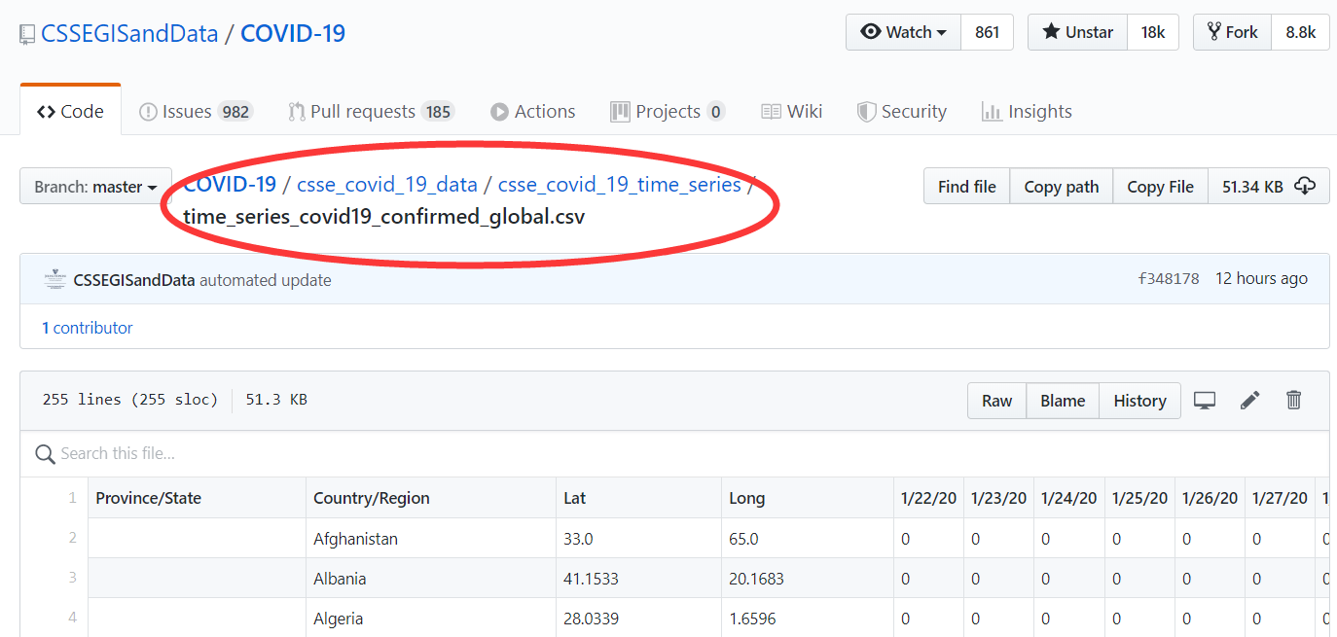View Blame for this file
This screenshot has height=637, width=1337.
tap(1062, 401)
